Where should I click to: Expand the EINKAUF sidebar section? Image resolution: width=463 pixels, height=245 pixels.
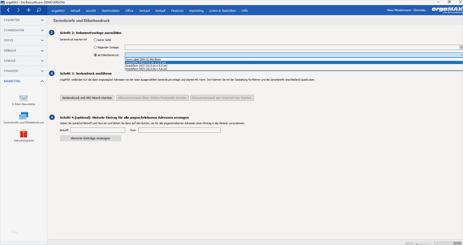click(24, 61)
